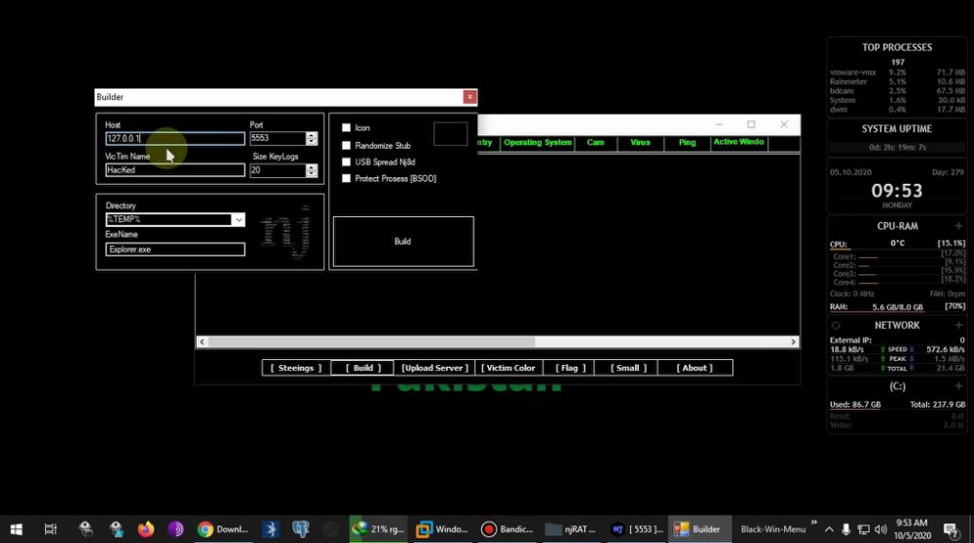Screen dimensions: 974x543
Task: Click the Ping column header
Action: (687, 143)
